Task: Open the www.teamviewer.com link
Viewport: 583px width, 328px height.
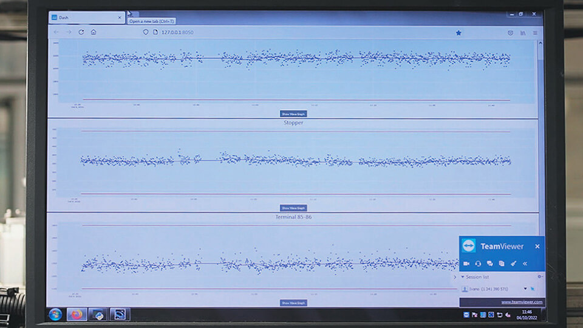Action: point(522,302)
